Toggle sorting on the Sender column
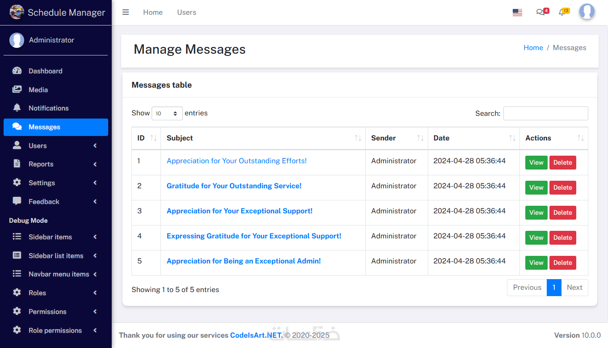This screenshot has height=348, width=608. pyautogui.click(x=396, y=138)
